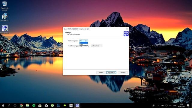Viewport: 192px width, 108px height.
Task: Open Spotify from taskbar
Action: (x=34, y=105)
